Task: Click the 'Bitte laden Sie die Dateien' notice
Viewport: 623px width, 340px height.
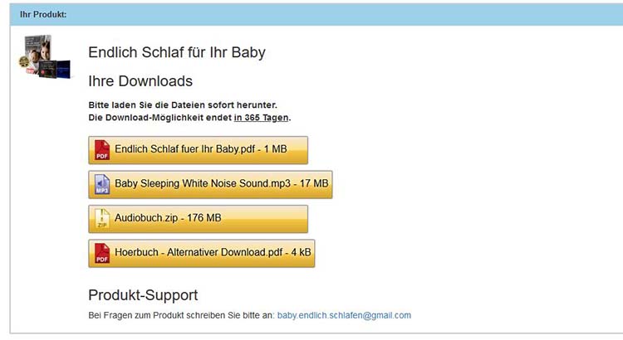Action: [183, 105]
